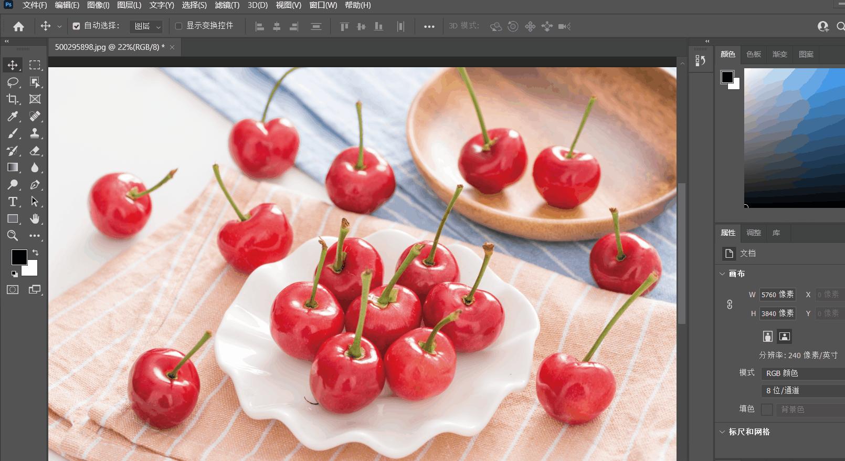The height and width of the screenshot is (461, 845).
Task: Align right edges in options bar
Action: click(294, 26)
